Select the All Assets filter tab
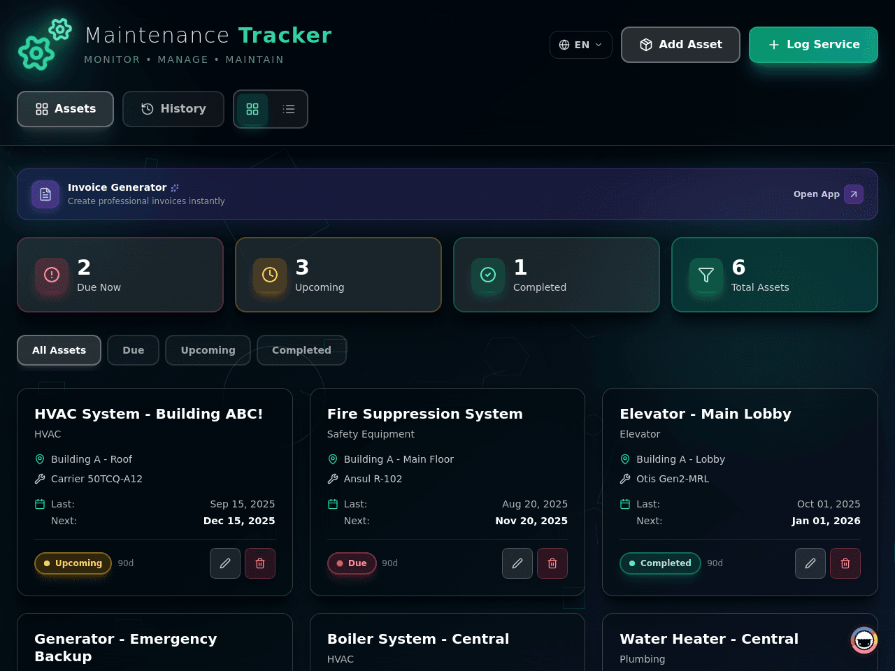 tap(59, 350)
